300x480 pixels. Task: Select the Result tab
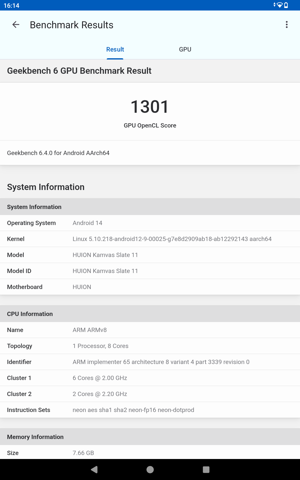click(x=115, y=49)
